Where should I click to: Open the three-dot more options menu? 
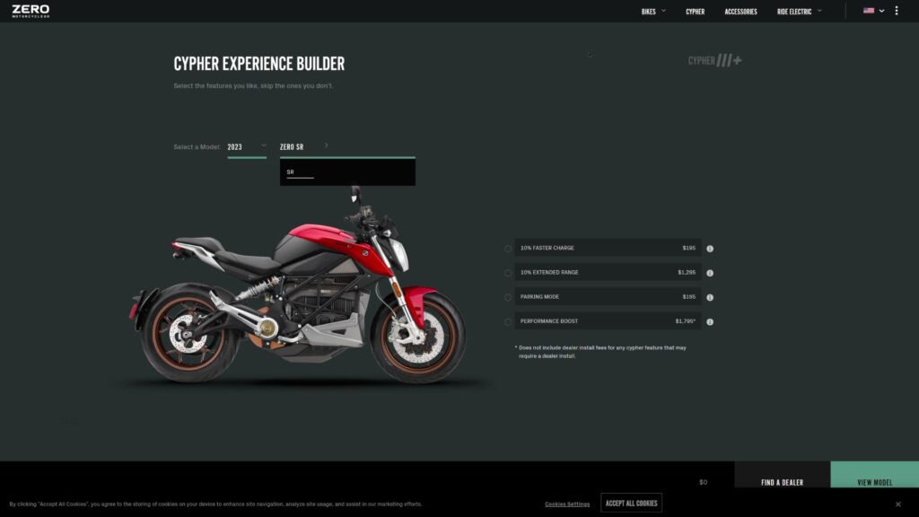[897, 11]
